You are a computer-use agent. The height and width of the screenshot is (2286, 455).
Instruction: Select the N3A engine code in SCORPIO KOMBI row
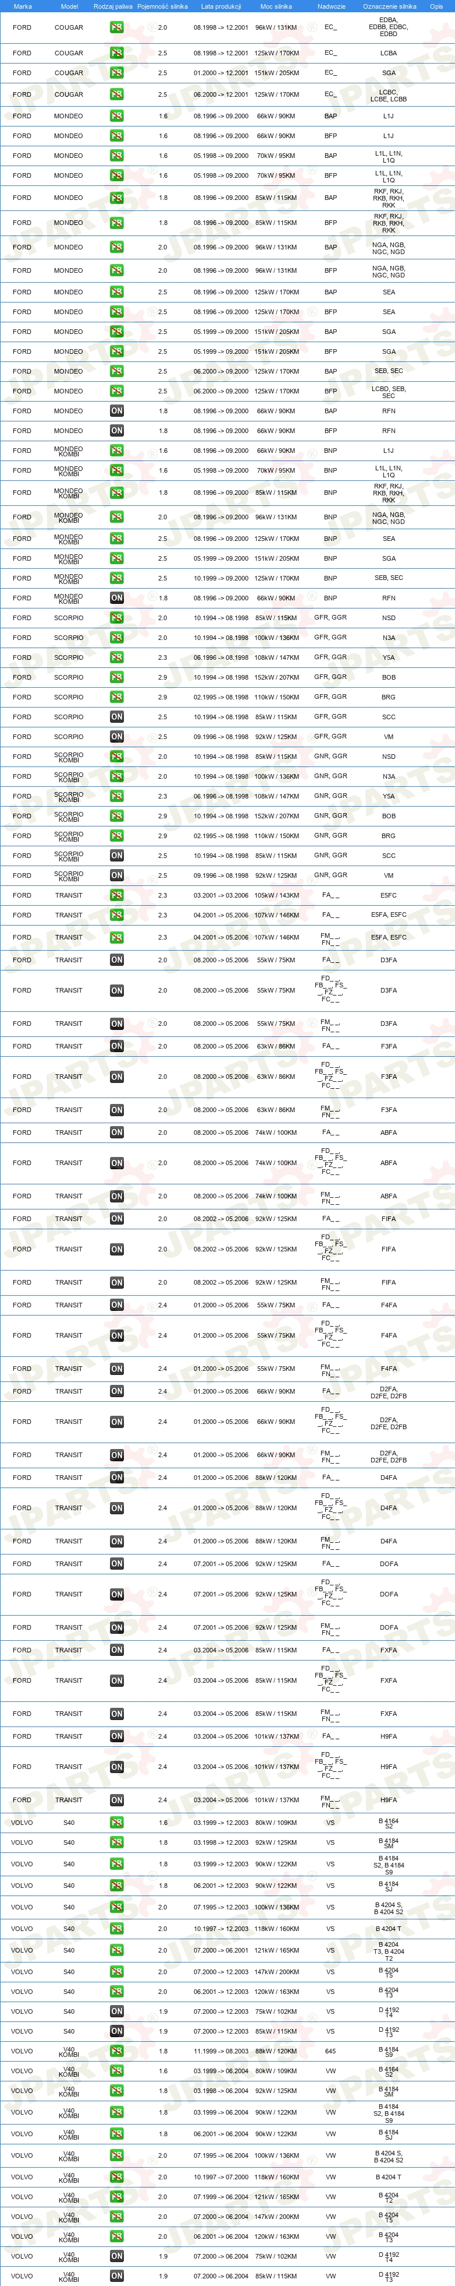point(389,776)
